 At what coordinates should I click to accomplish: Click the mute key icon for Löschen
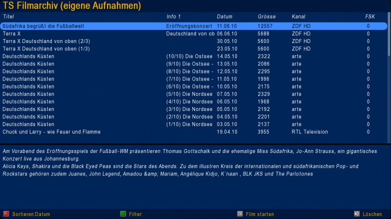[357, 214]
